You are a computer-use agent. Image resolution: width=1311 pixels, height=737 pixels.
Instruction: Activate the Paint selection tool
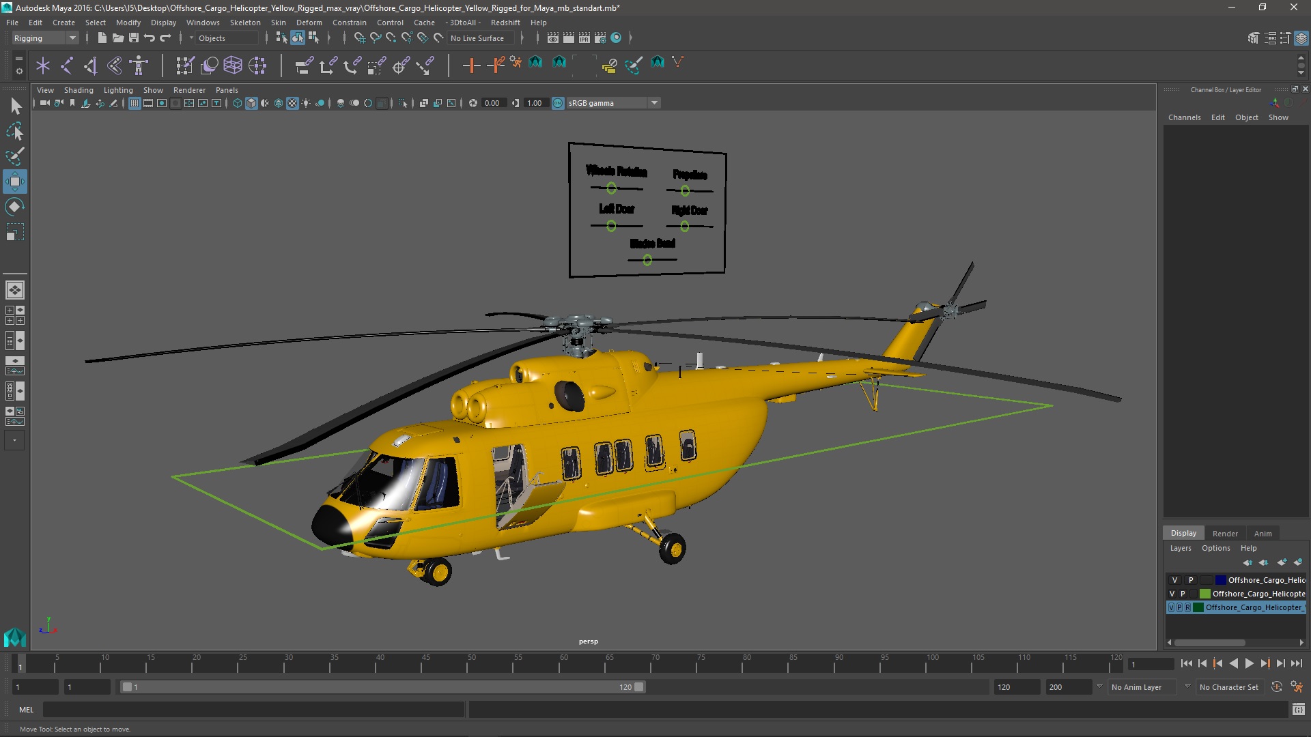click(15, 156)
